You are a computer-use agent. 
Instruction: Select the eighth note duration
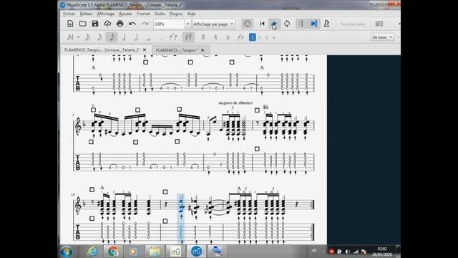[112, 37]
